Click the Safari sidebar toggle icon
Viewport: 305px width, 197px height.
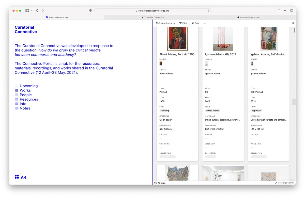27,11
